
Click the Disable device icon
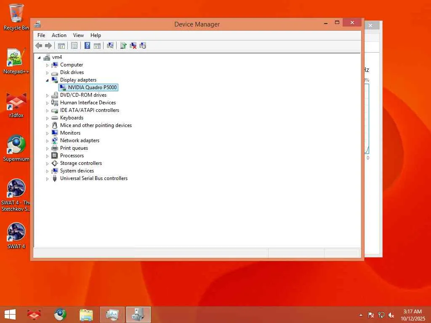143,45
